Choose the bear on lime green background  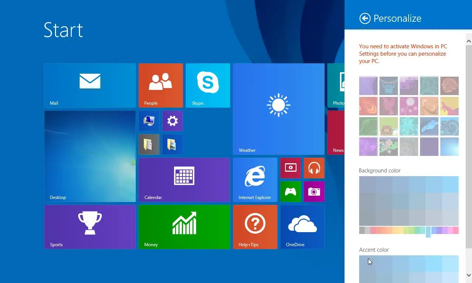tap(389, 126)
